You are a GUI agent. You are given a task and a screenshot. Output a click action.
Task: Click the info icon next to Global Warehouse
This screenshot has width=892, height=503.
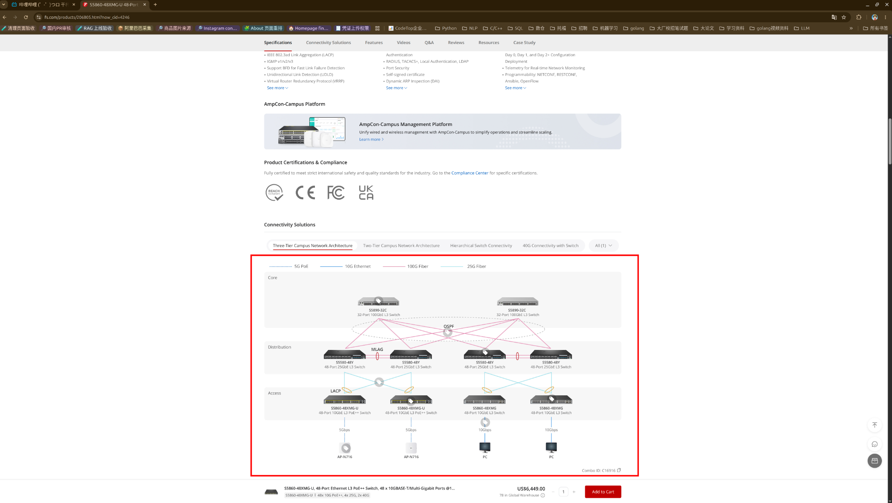coord(543,496)
